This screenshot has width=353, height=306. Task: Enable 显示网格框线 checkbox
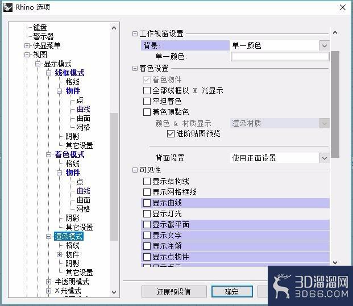[x=147, y=192]
